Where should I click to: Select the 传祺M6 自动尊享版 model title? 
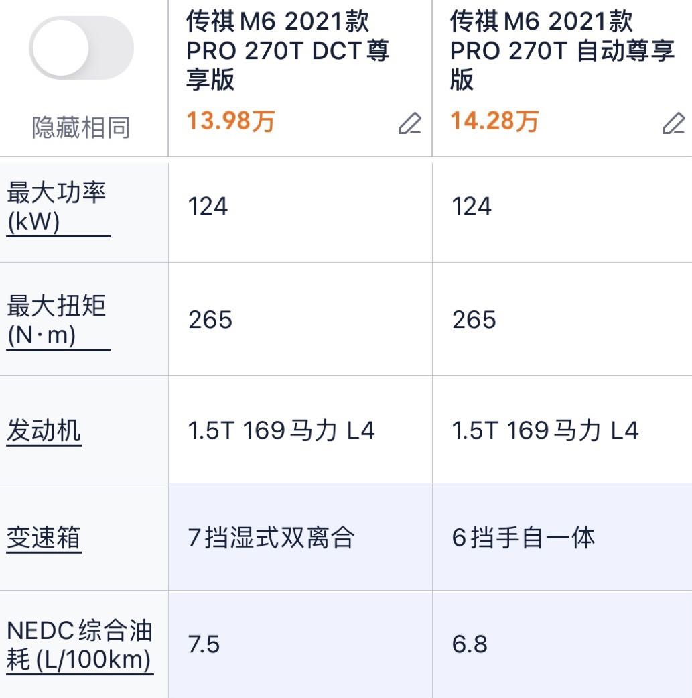562,50
